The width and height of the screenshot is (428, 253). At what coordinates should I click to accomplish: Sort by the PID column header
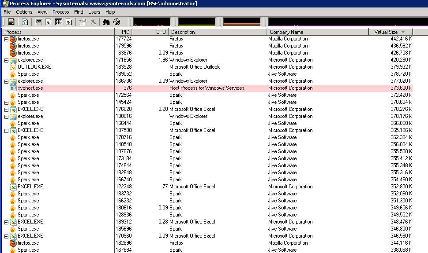pos(123,32)
